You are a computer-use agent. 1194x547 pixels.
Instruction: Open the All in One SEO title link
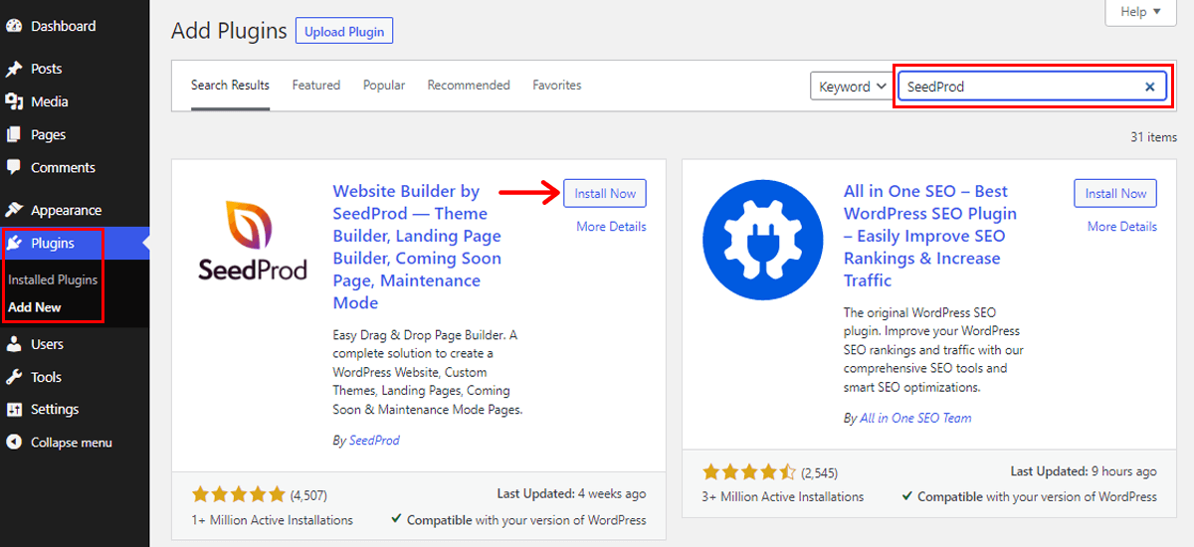click(x=929, y=236)
